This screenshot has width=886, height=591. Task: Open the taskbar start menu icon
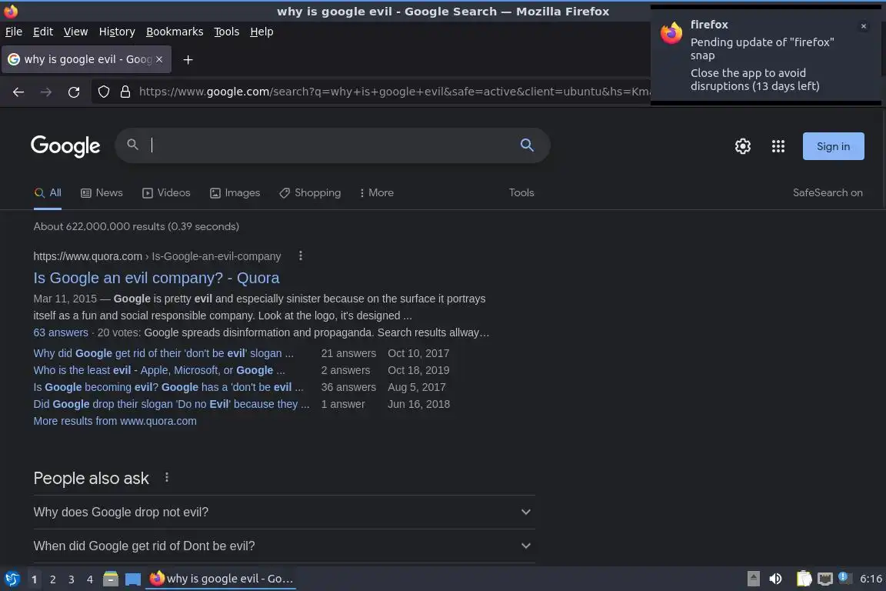12,579
